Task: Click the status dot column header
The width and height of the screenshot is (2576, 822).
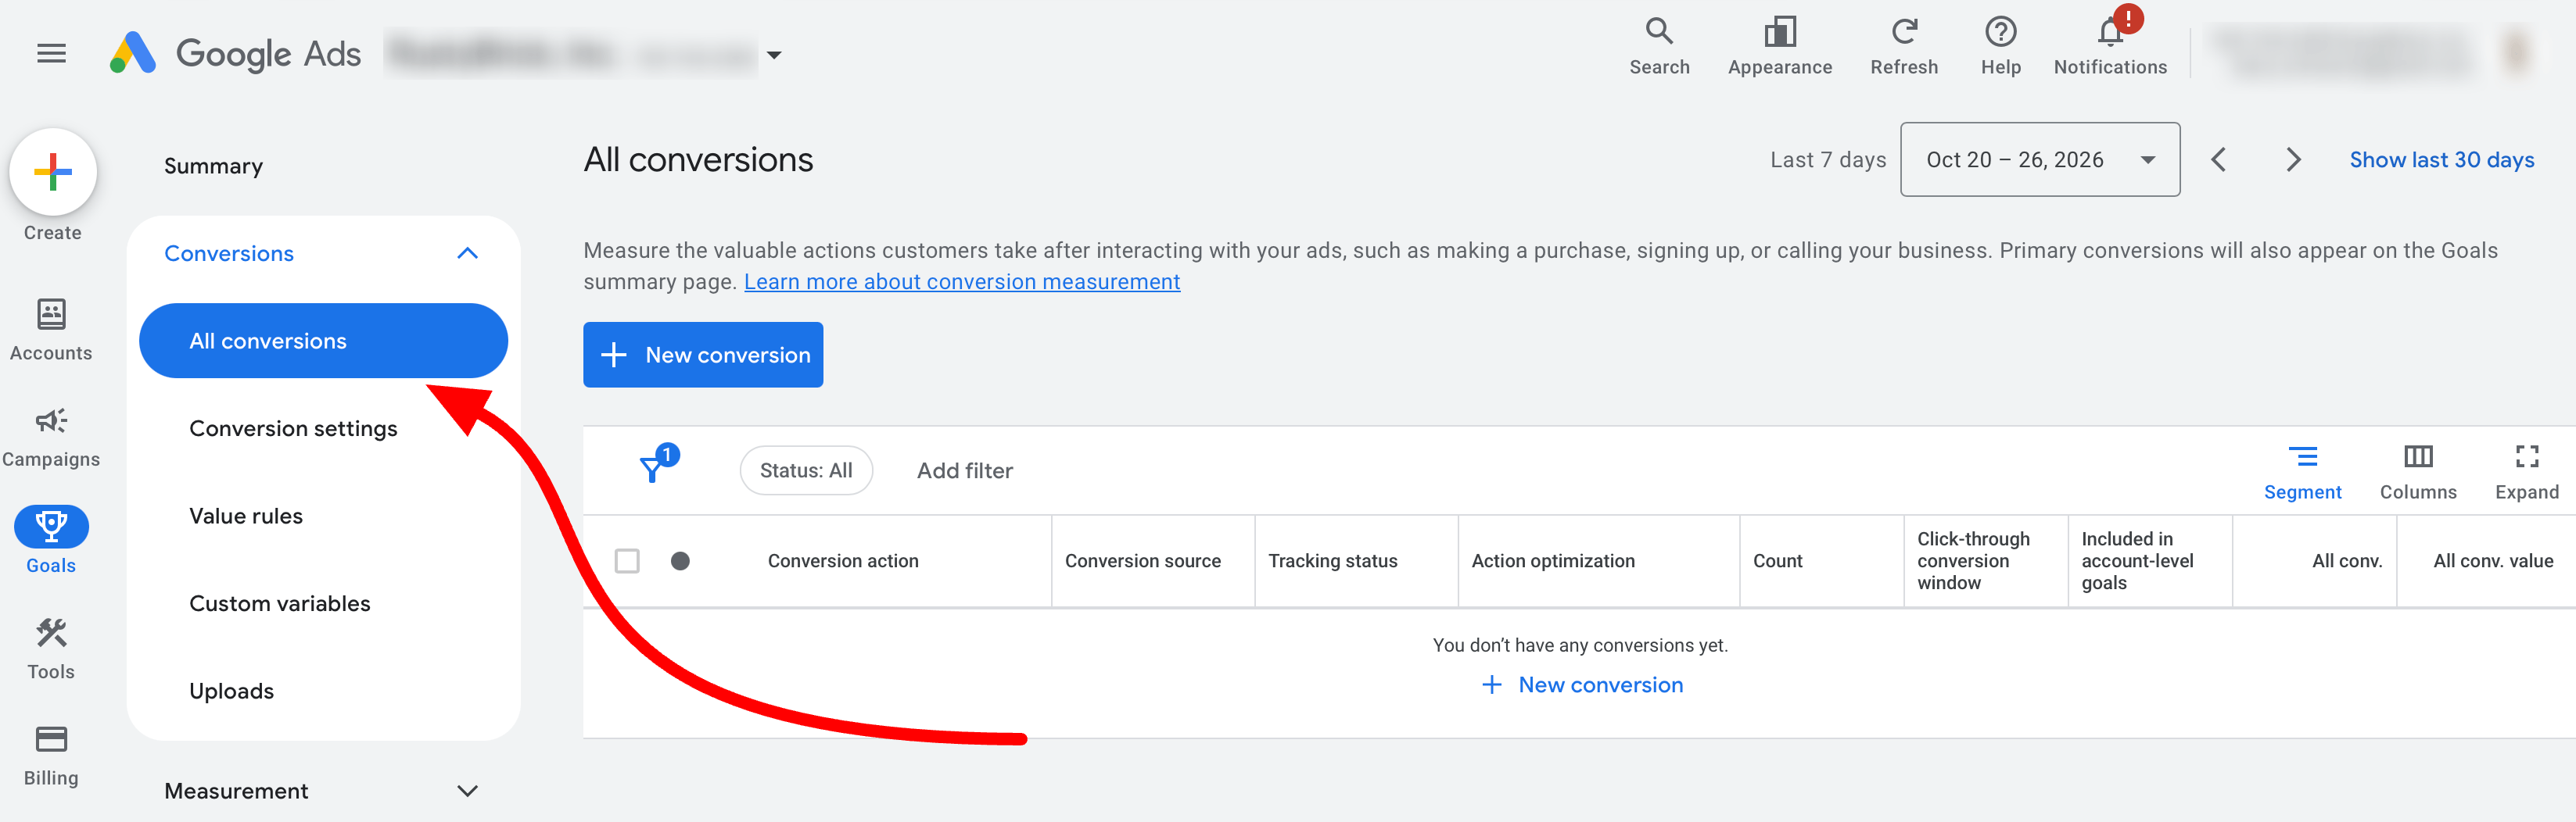Action: pos(680,560)
